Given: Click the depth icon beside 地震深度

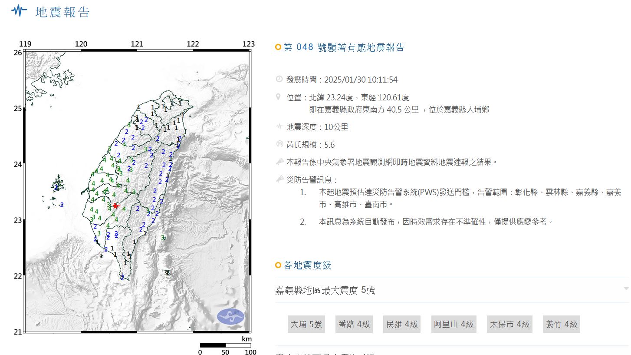Looking at the screenshot, I should point(279,127).
